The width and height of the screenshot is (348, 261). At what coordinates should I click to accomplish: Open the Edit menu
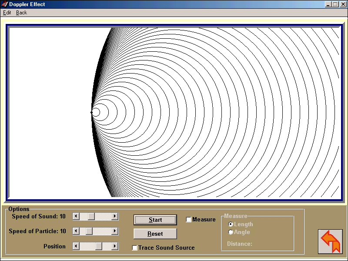pyautogui.click(x=7, y=13)
